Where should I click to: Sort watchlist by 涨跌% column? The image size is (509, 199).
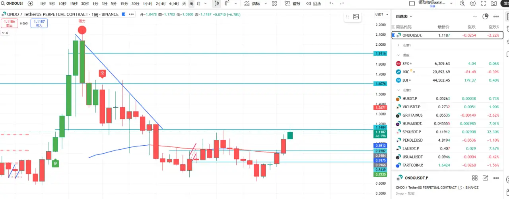click(493, 27)
